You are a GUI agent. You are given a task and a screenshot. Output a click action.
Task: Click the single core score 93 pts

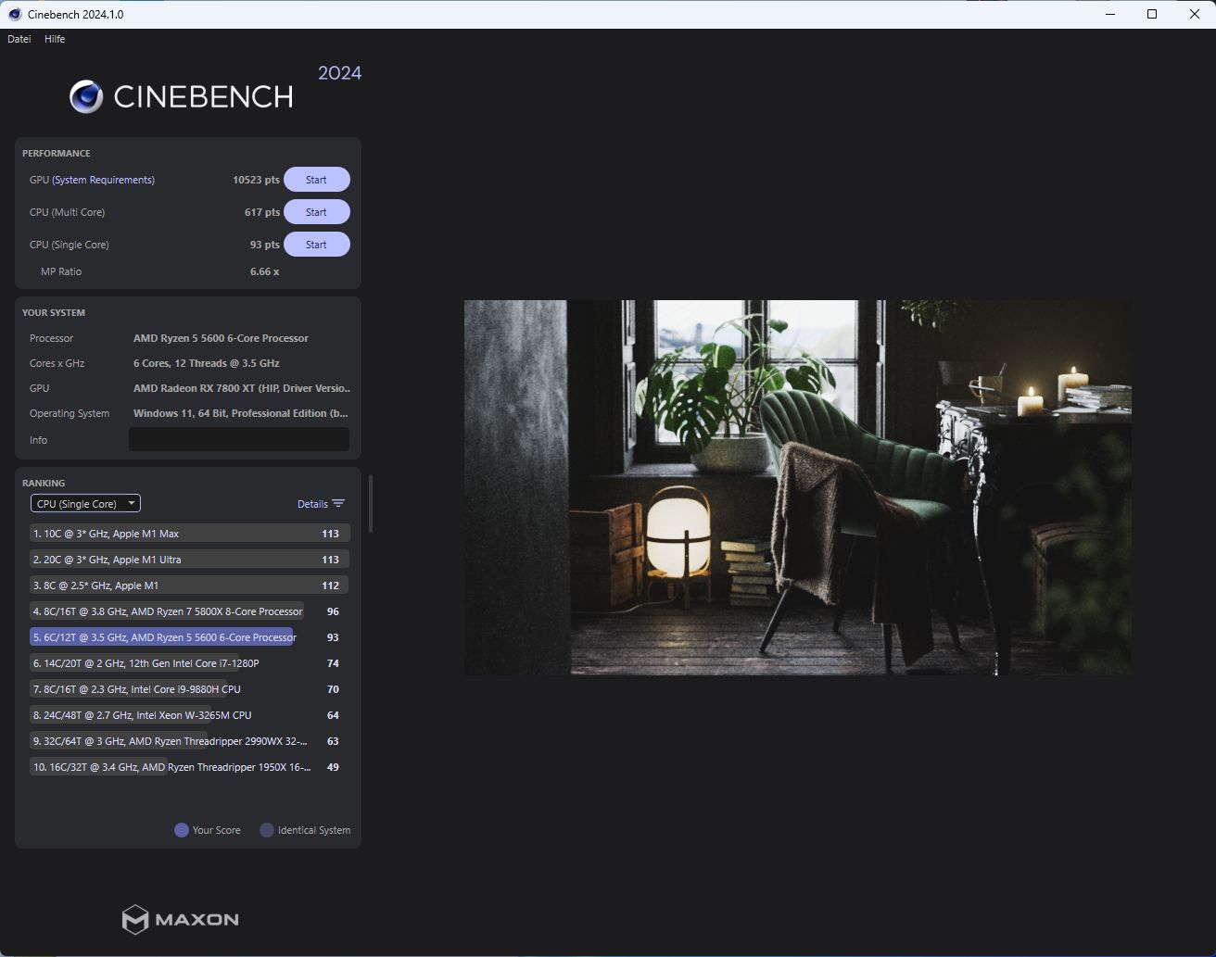[265, 245]
